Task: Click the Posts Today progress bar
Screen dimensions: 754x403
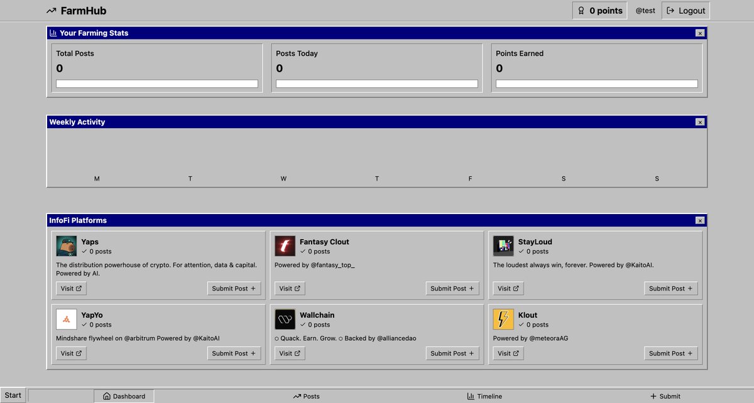Action: (x=377, y=83)
